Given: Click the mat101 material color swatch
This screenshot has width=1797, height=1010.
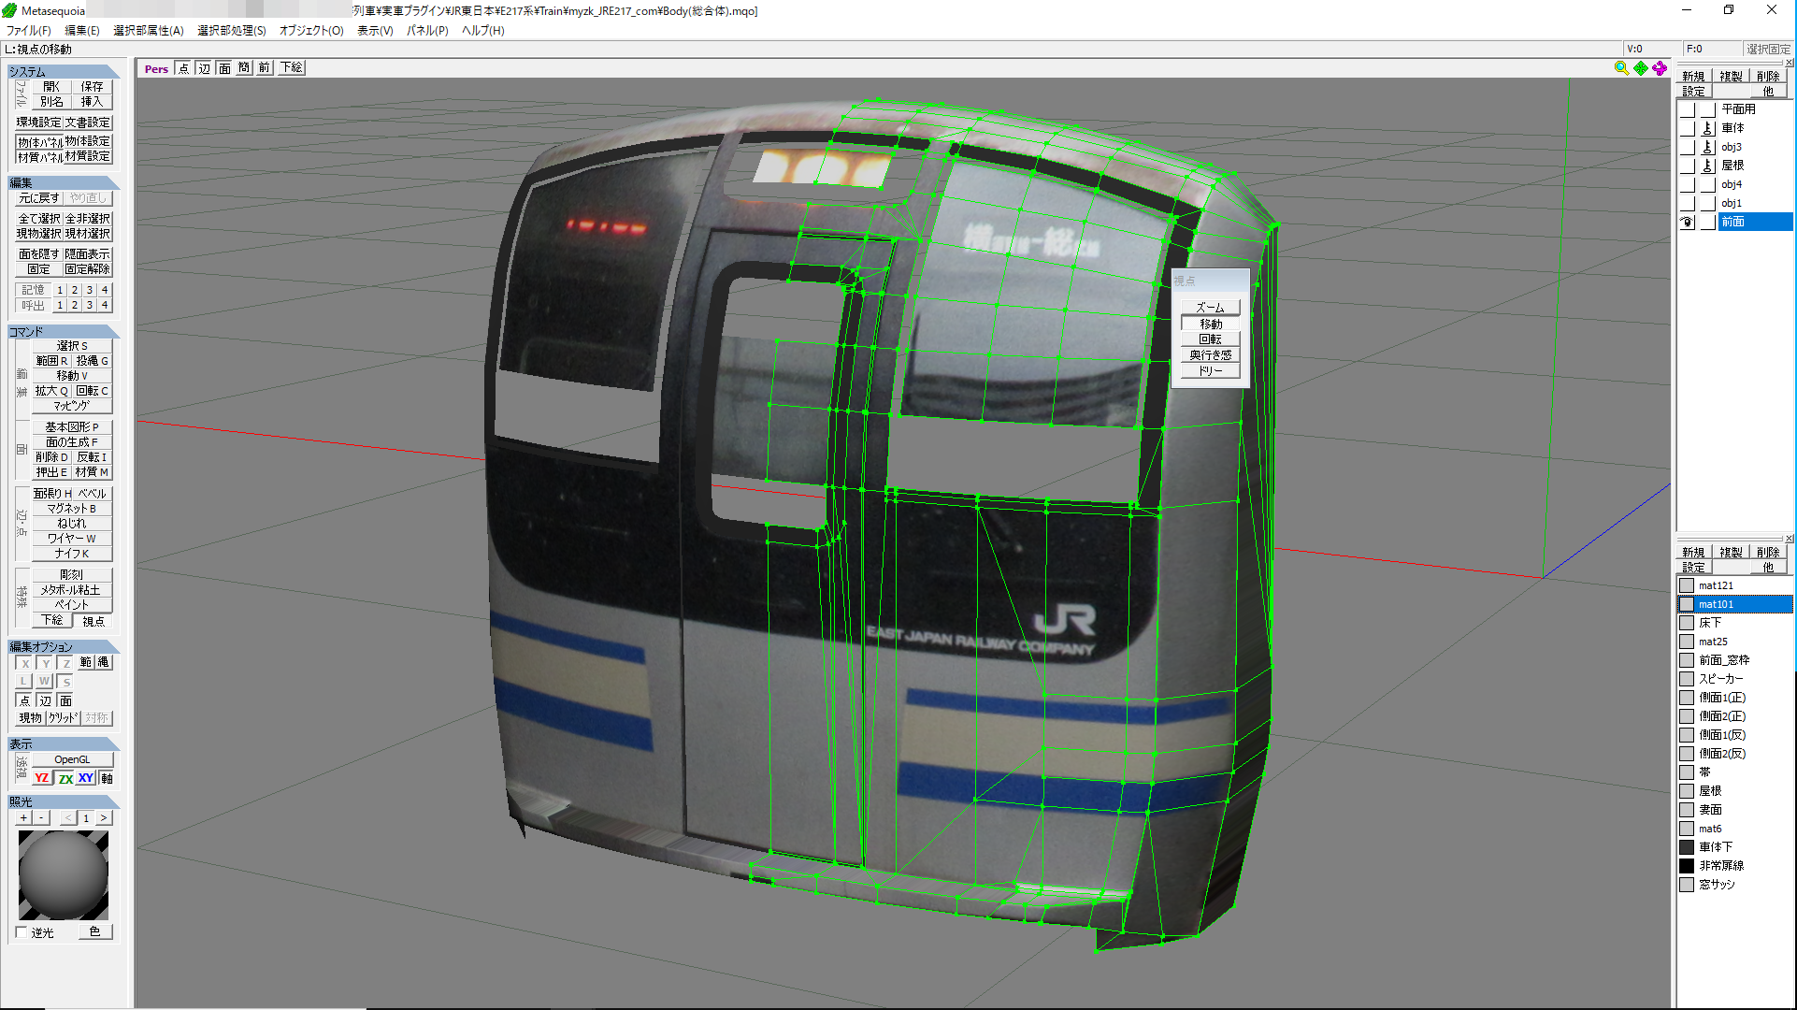Looking at the screenshot, I should [x=1687, y=604].
